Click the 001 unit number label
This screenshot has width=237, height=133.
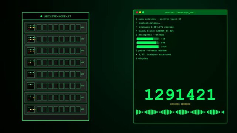click(x=82, y=27)
